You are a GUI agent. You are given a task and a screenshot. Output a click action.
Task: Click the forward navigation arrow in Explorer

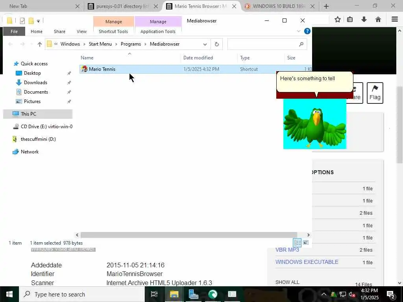(x=22, y=44)
